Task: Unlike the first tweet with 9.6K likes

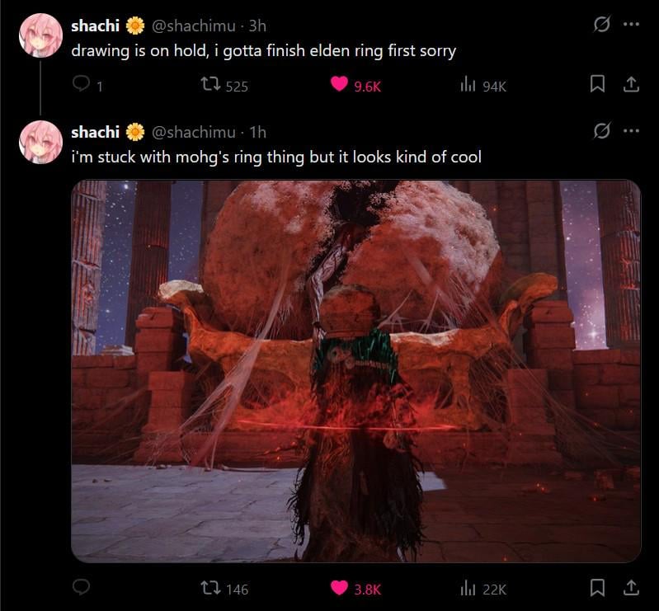Action: [339, 83]
